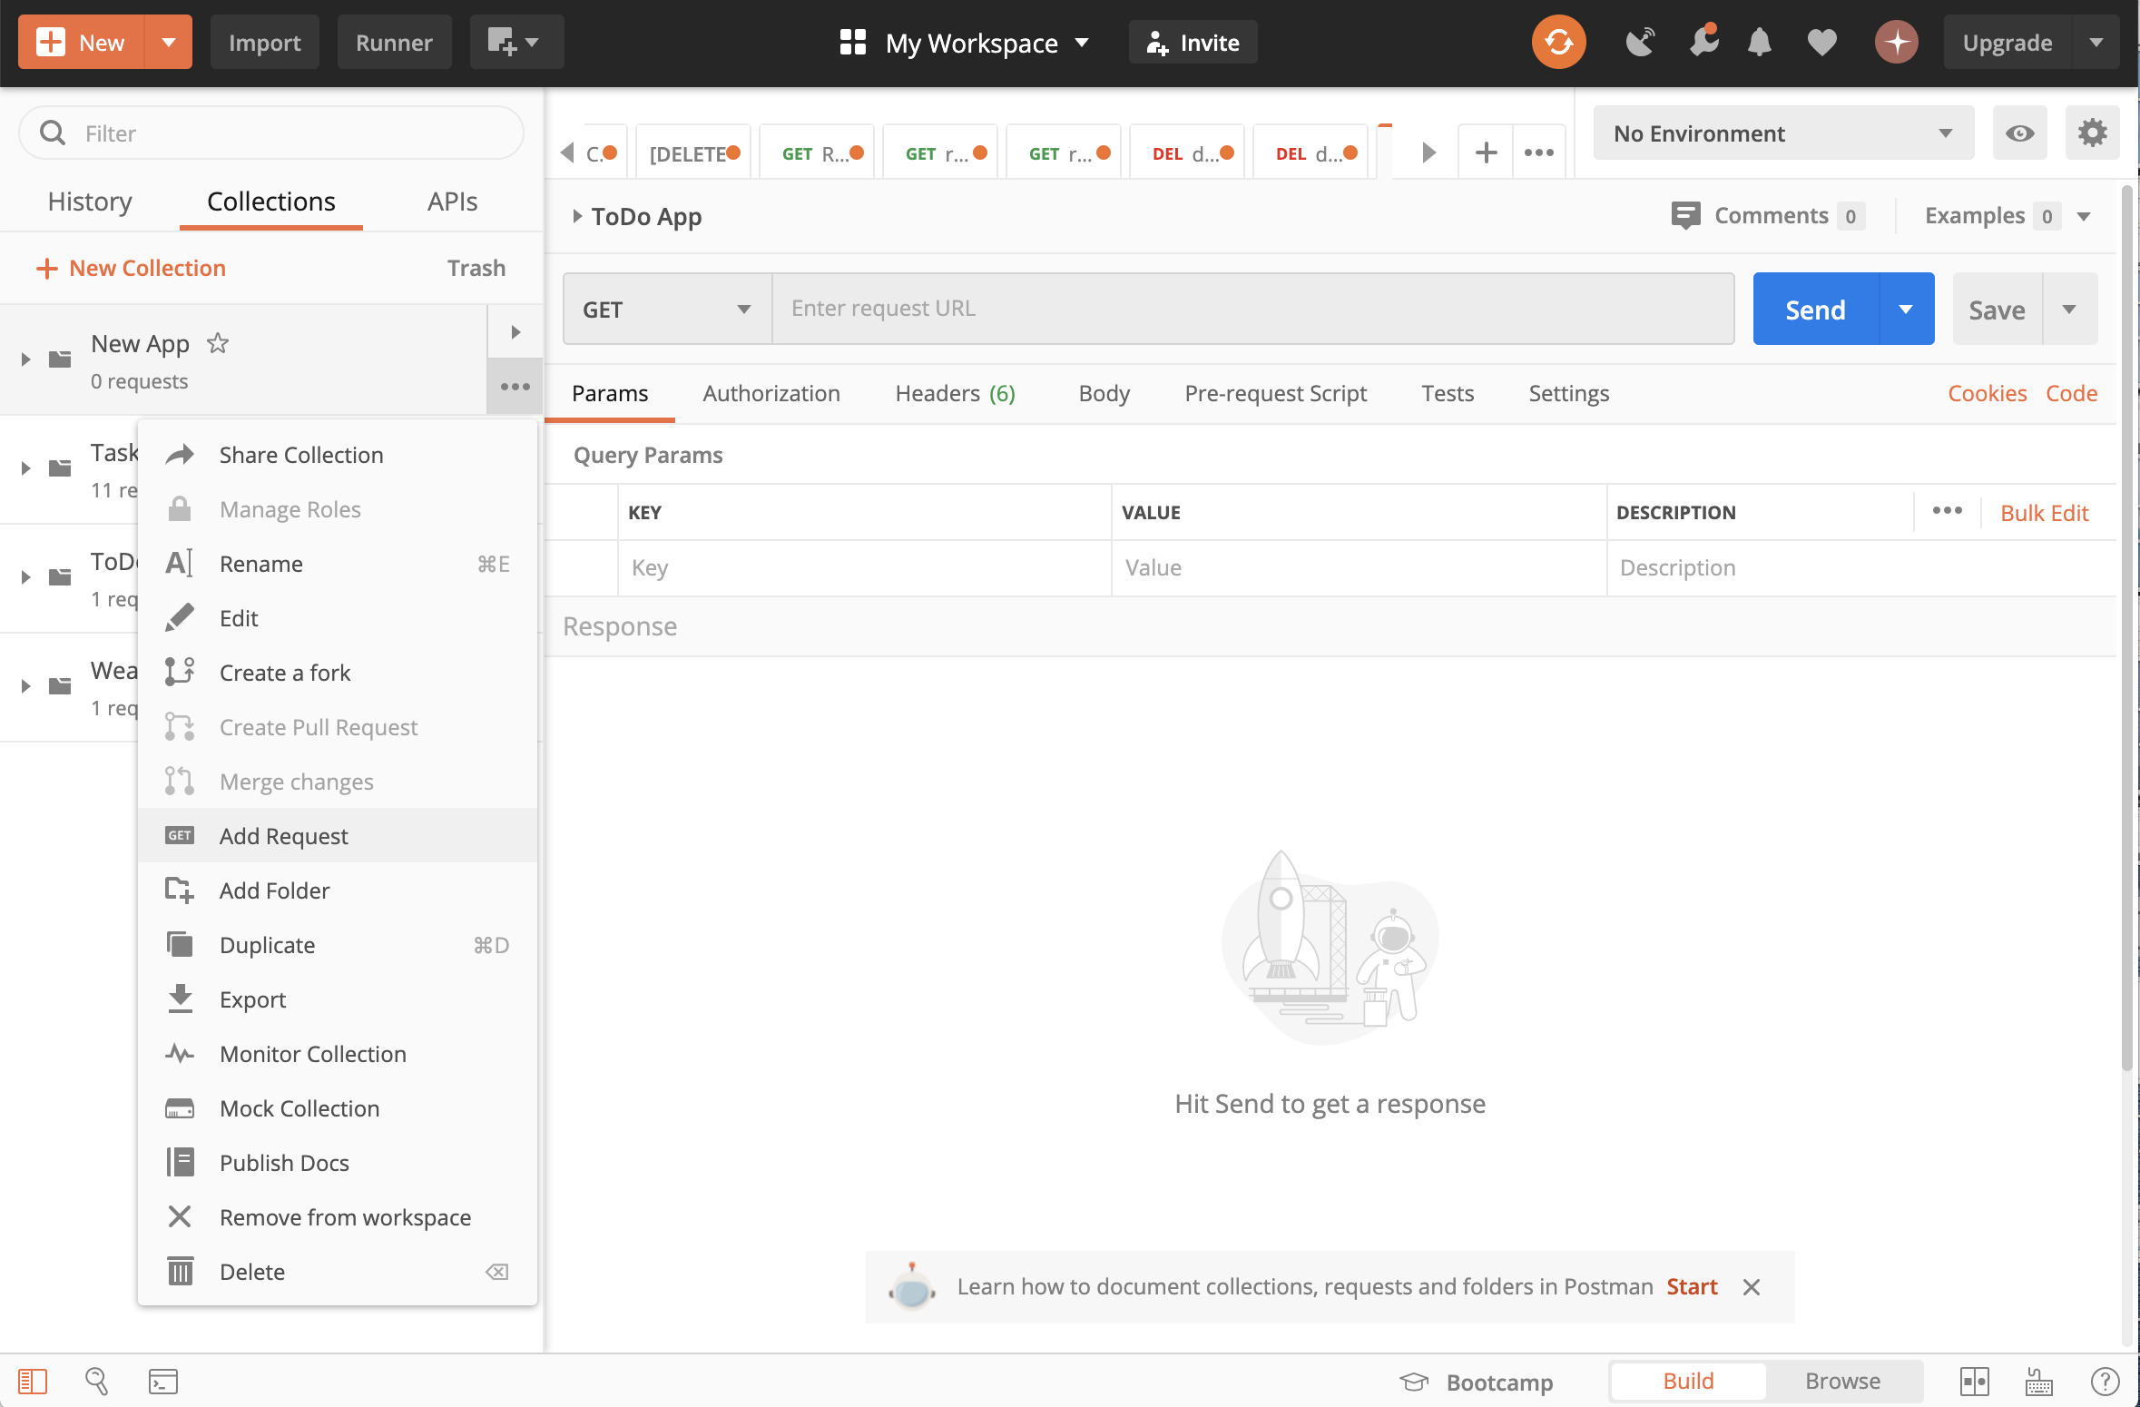Open settings with the gear icon
The width and height of the screenshot is (2140, 1407).
(2094, 133)
